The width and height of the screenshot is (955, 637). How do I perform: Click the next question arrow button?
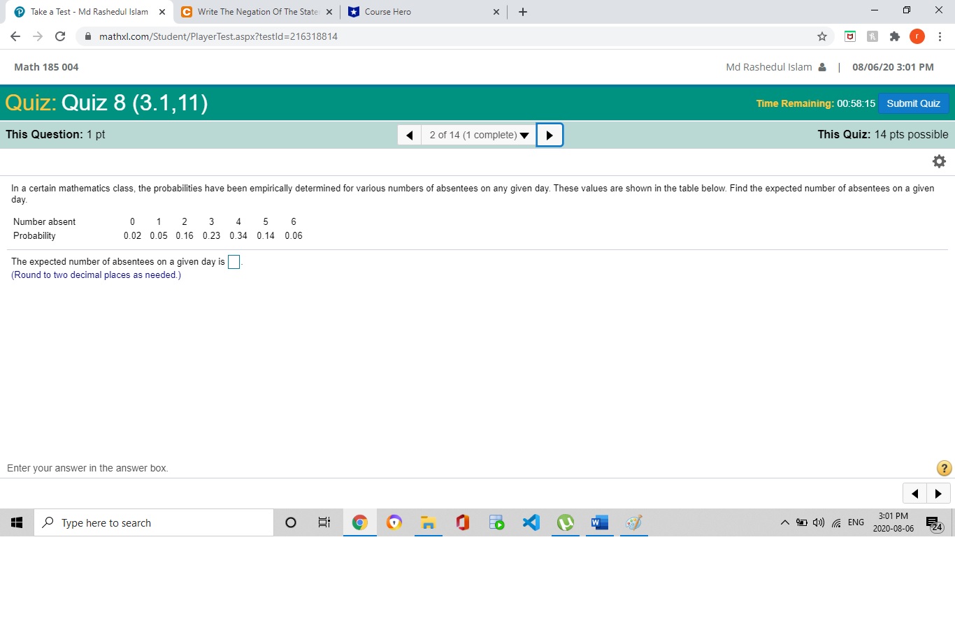(x=549, y=134)
